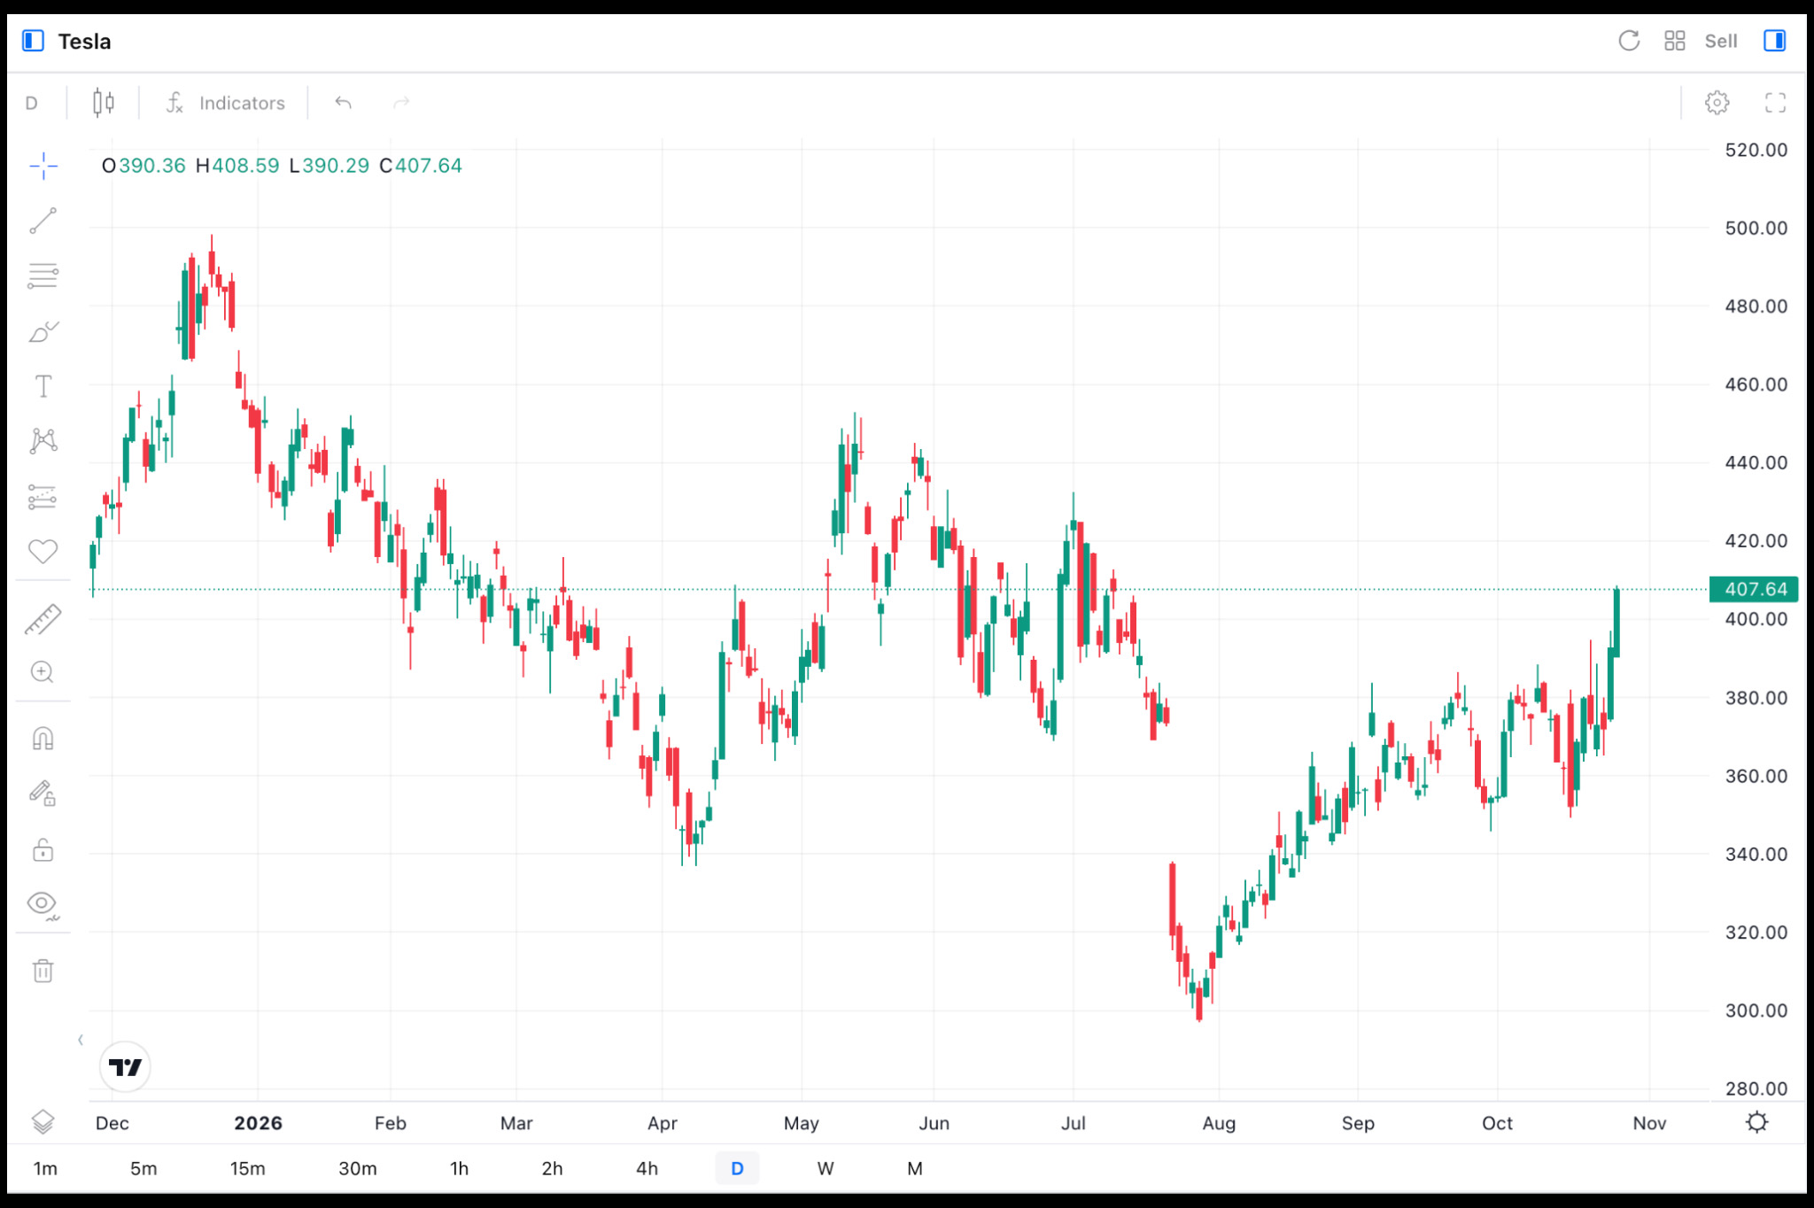
Task: Toggle lock all drawings
Action: pos(43,849)
